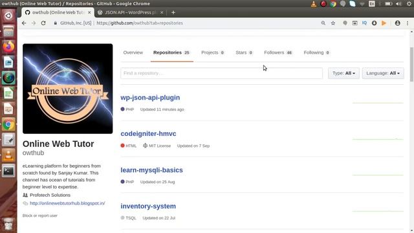This screenshot has width=414, height=233.
Task: Click Block or report user
Action: click(40, 216)
